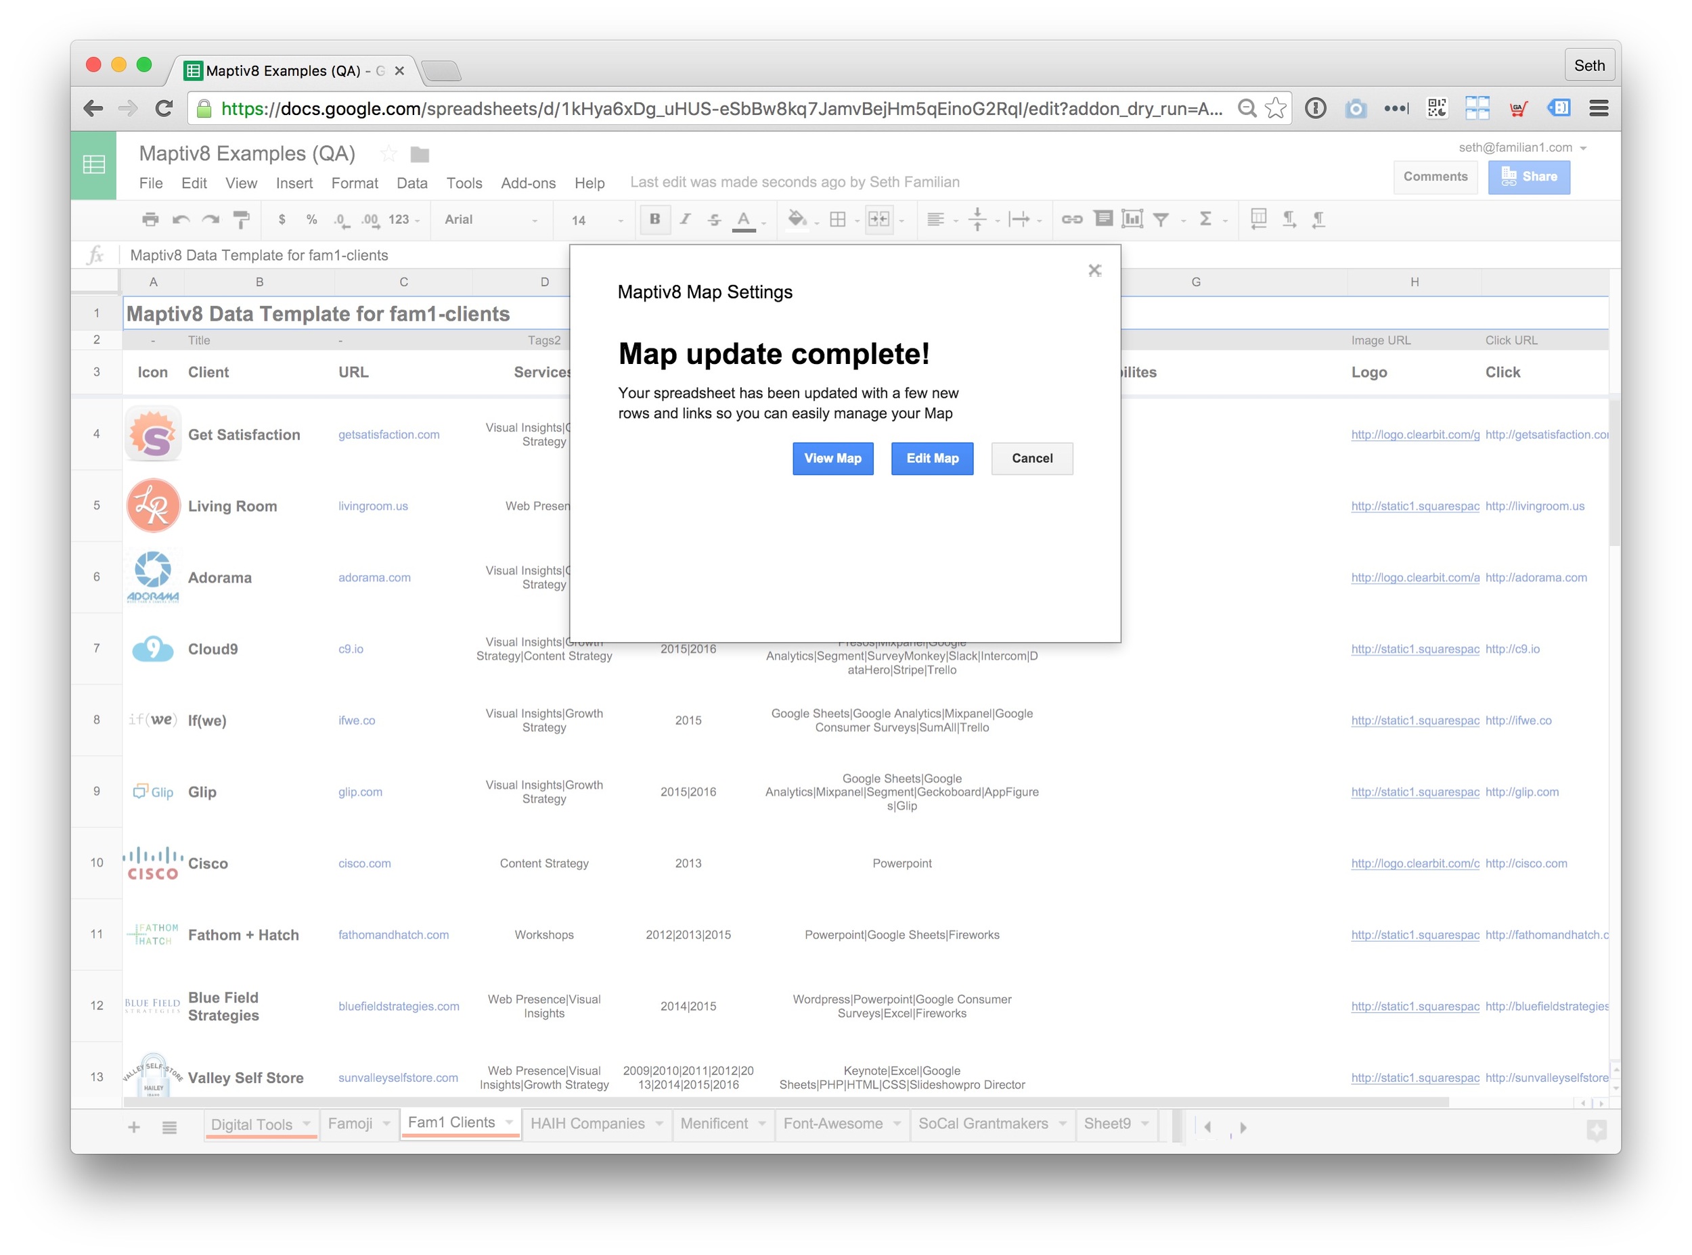Click the merge cells icon
This screenshot has height=1255, width=1692.
(879, 220)
